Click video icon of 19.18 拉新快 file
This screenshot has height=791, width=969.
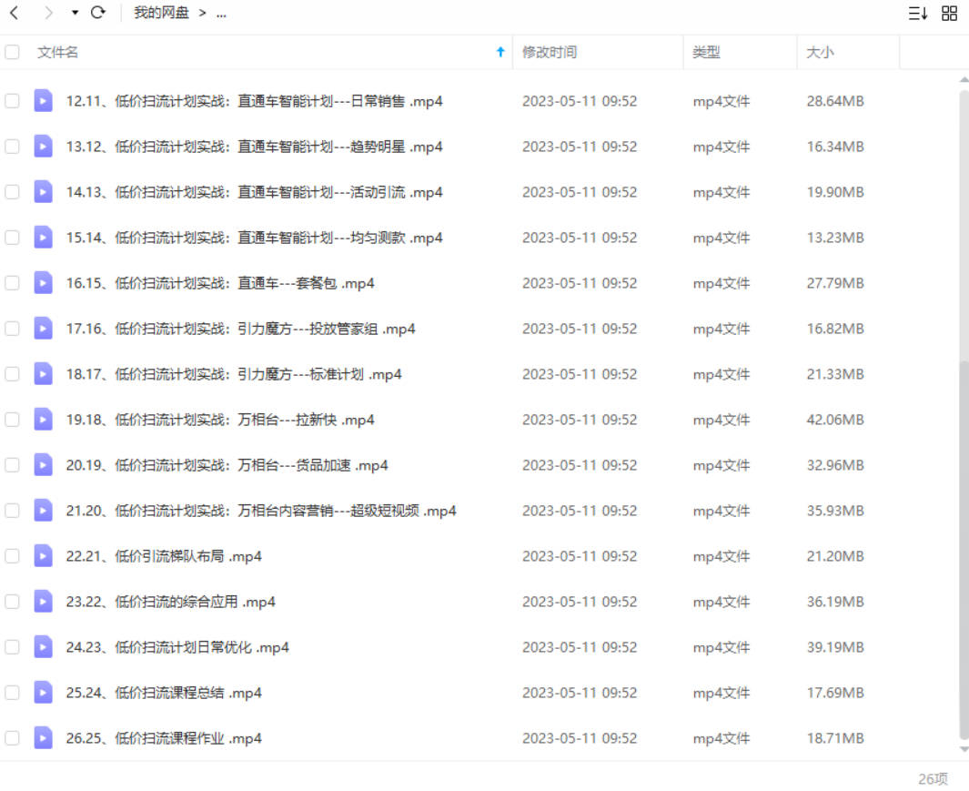click(43, 420)
